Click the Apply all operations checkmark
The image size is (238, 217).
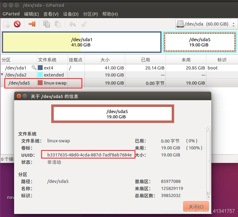click(84, 24)
